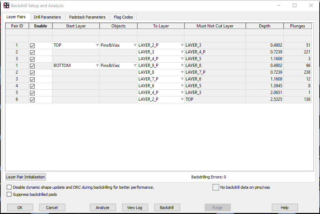Open the TOP start layer dropdown

coord(97,45)
